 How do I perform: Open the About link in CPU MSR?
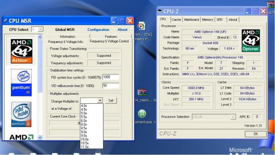pyautogui.click(x=122, y=30)
